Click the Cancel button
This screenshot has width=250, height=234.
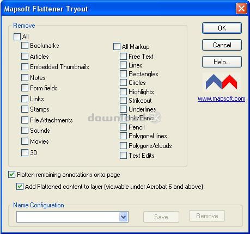click(222, 45)
